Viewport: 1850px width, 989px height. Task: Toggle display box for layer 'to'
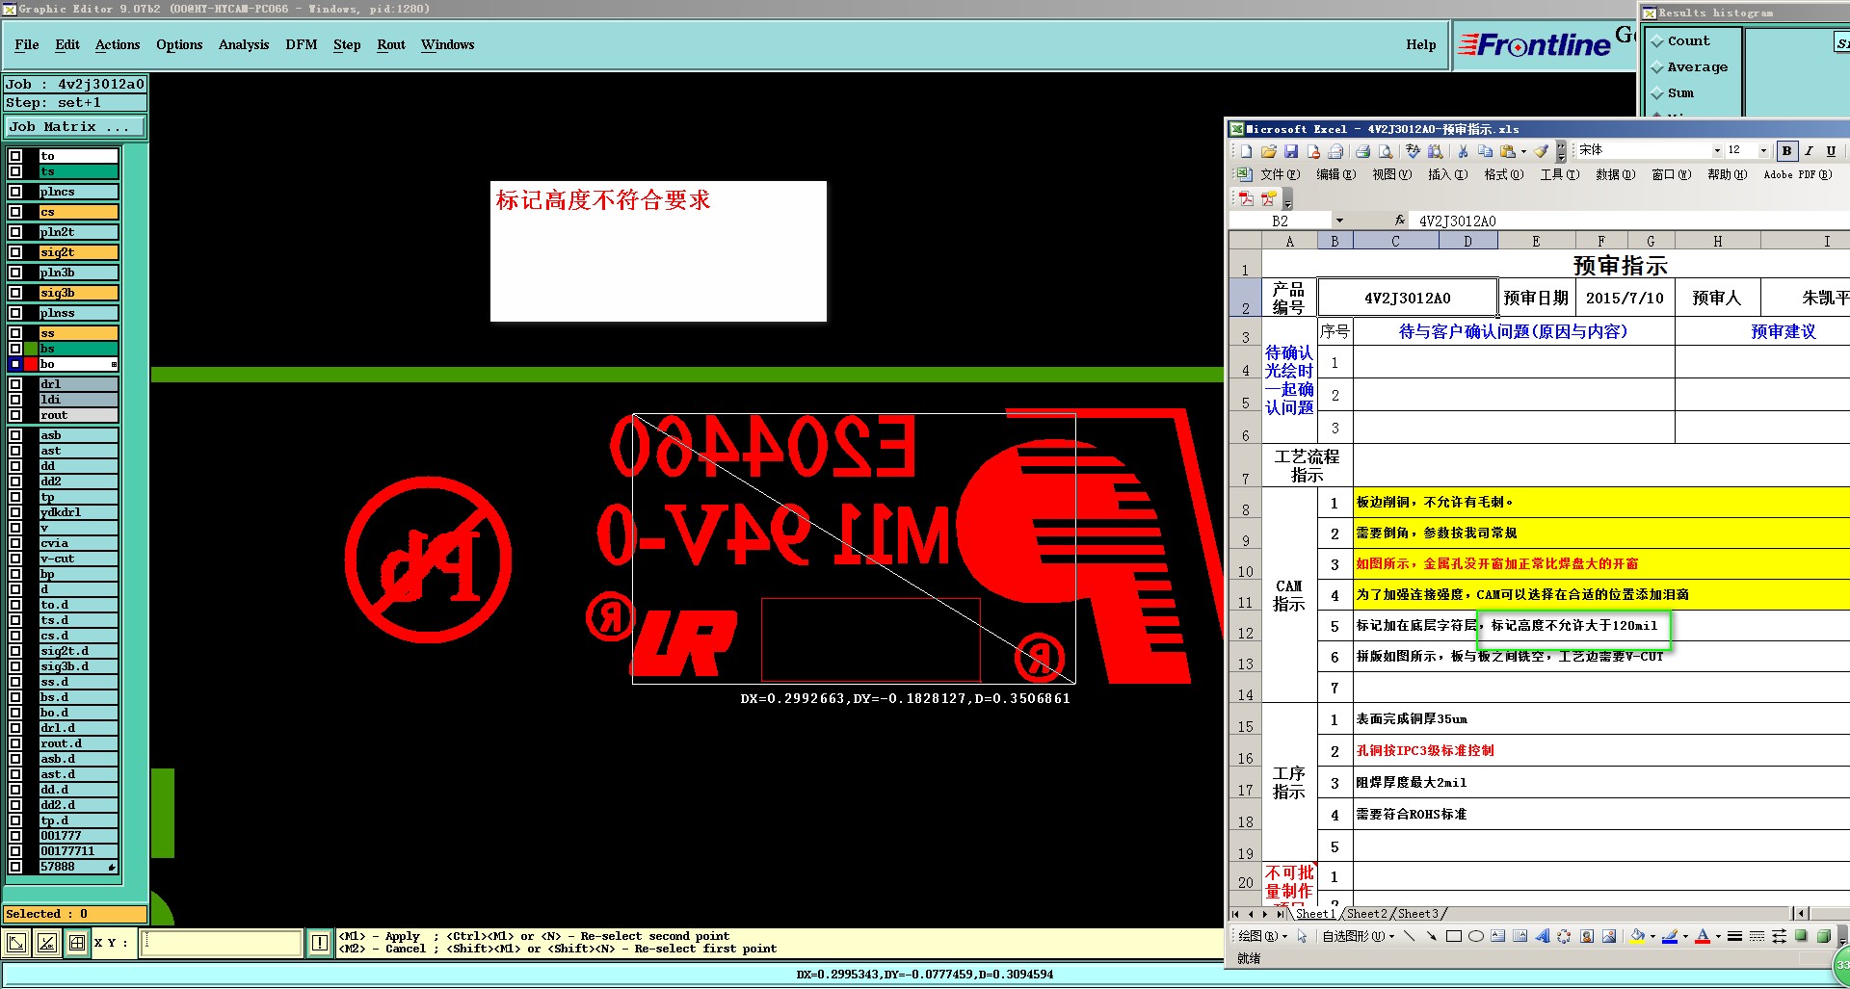click(15, 156)
